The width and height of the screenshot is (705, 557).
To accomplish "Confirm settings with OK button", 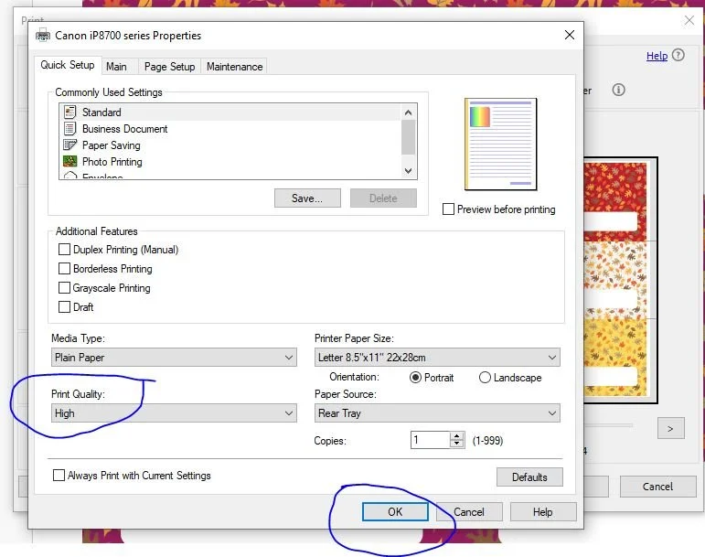I will coord(395,512).
